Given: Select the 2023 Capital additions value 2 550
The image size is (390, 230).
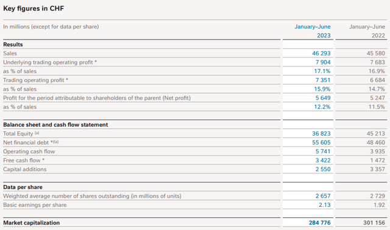Looking at the screenshot, I should click(323, 169).
